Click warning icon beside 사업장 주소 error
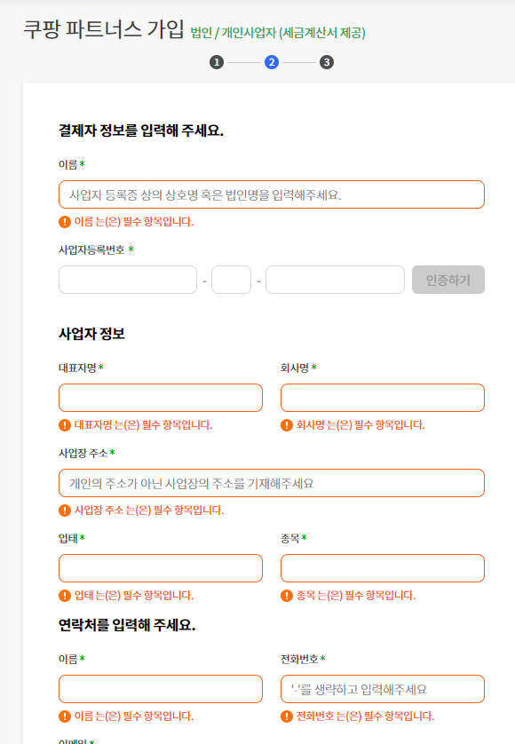This screenshot has height=744, width=515. [x=65, y=511]
